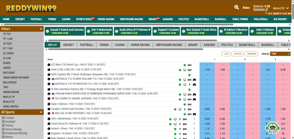This screenshot has height=139, width=294.
Task: Open the Rules link in header
Action: tap(246, 8)
